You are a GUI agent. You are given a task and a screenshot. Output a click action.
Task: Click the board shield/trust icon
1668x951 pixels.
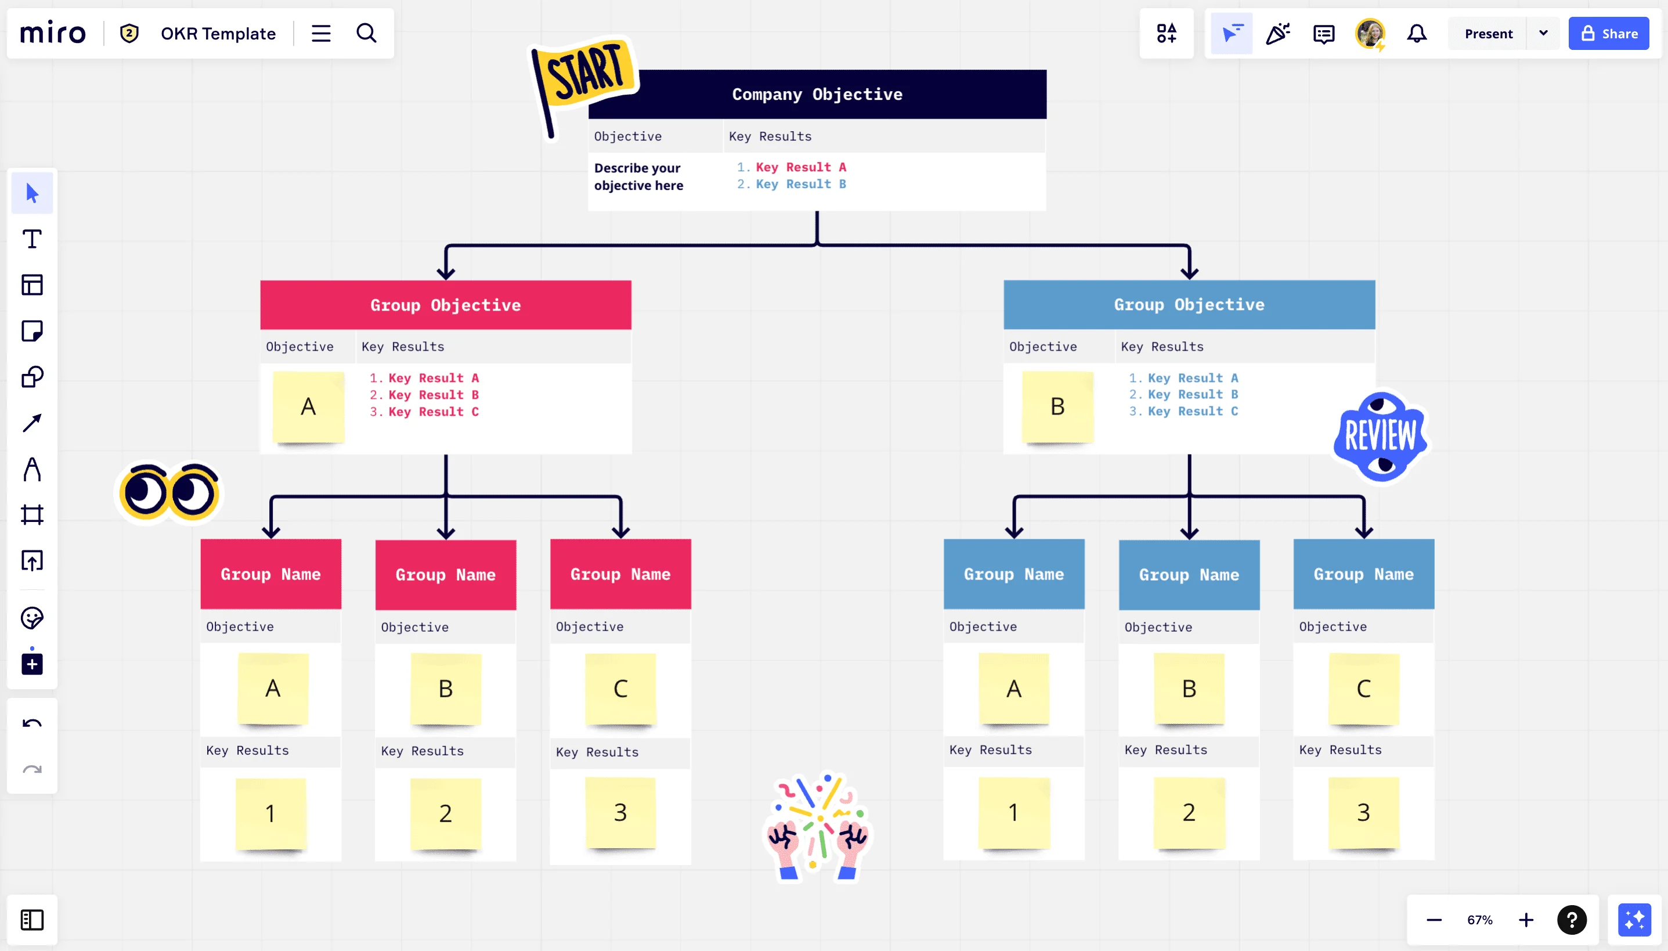click(x=129, y=33)
